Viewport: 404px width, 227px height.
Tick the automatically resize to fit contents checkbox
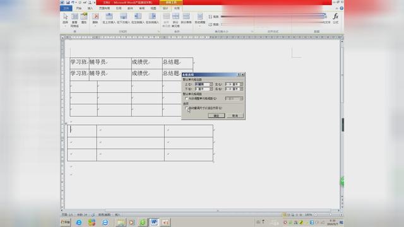[187, 108]
